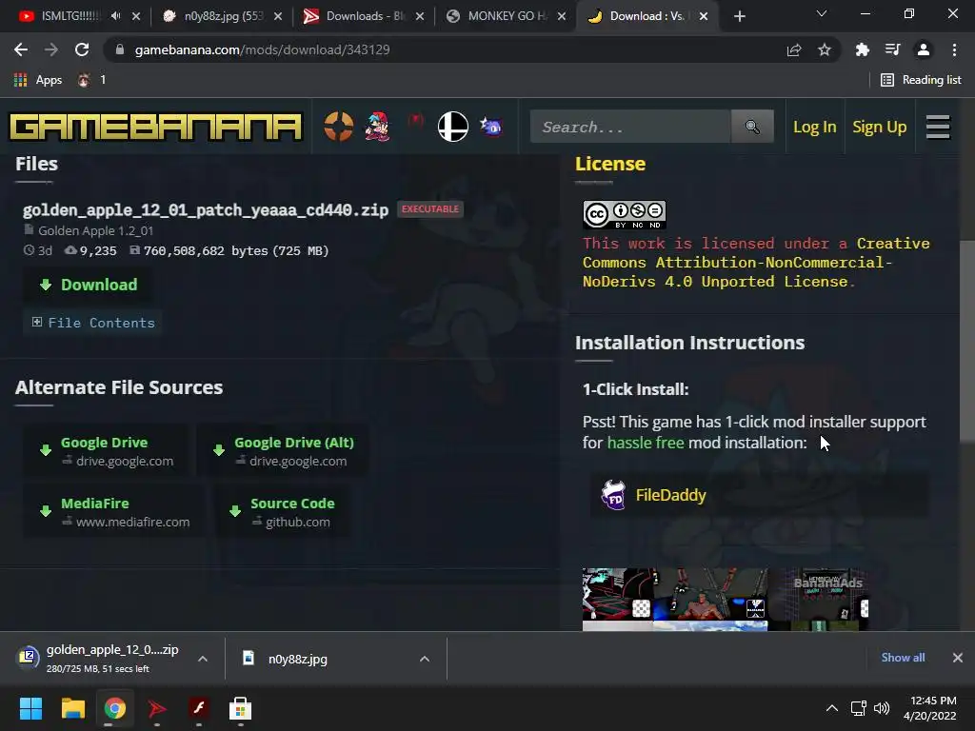The height and width of the screenshot is (731, 975).
Task: Go back to the previous page
Action: click(21, 49)
